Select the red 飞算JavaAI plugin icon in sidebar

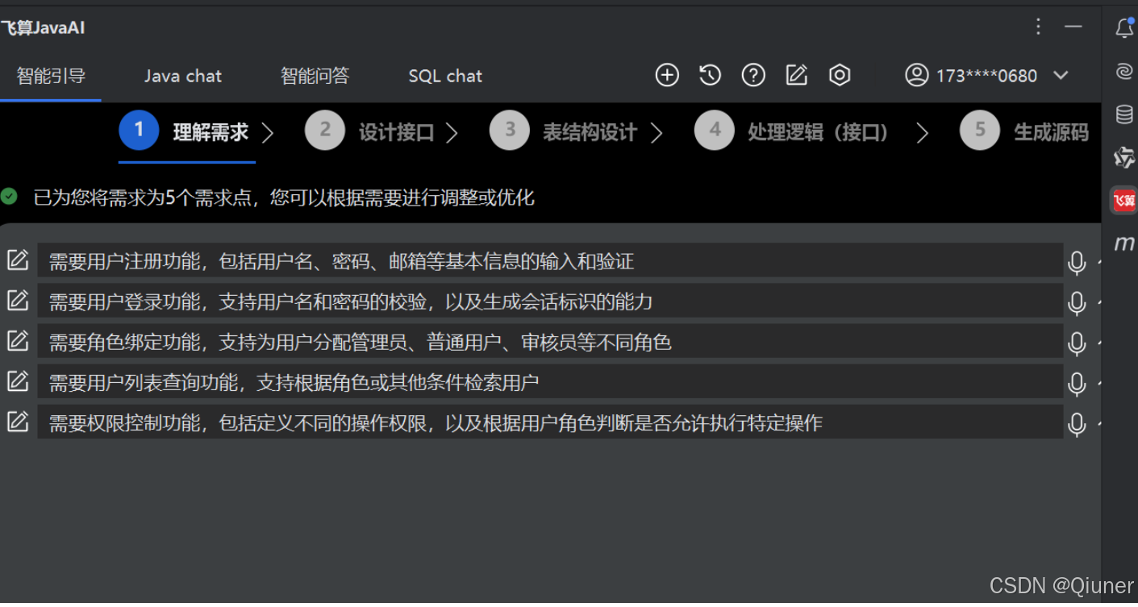(x=1124, y=200)
